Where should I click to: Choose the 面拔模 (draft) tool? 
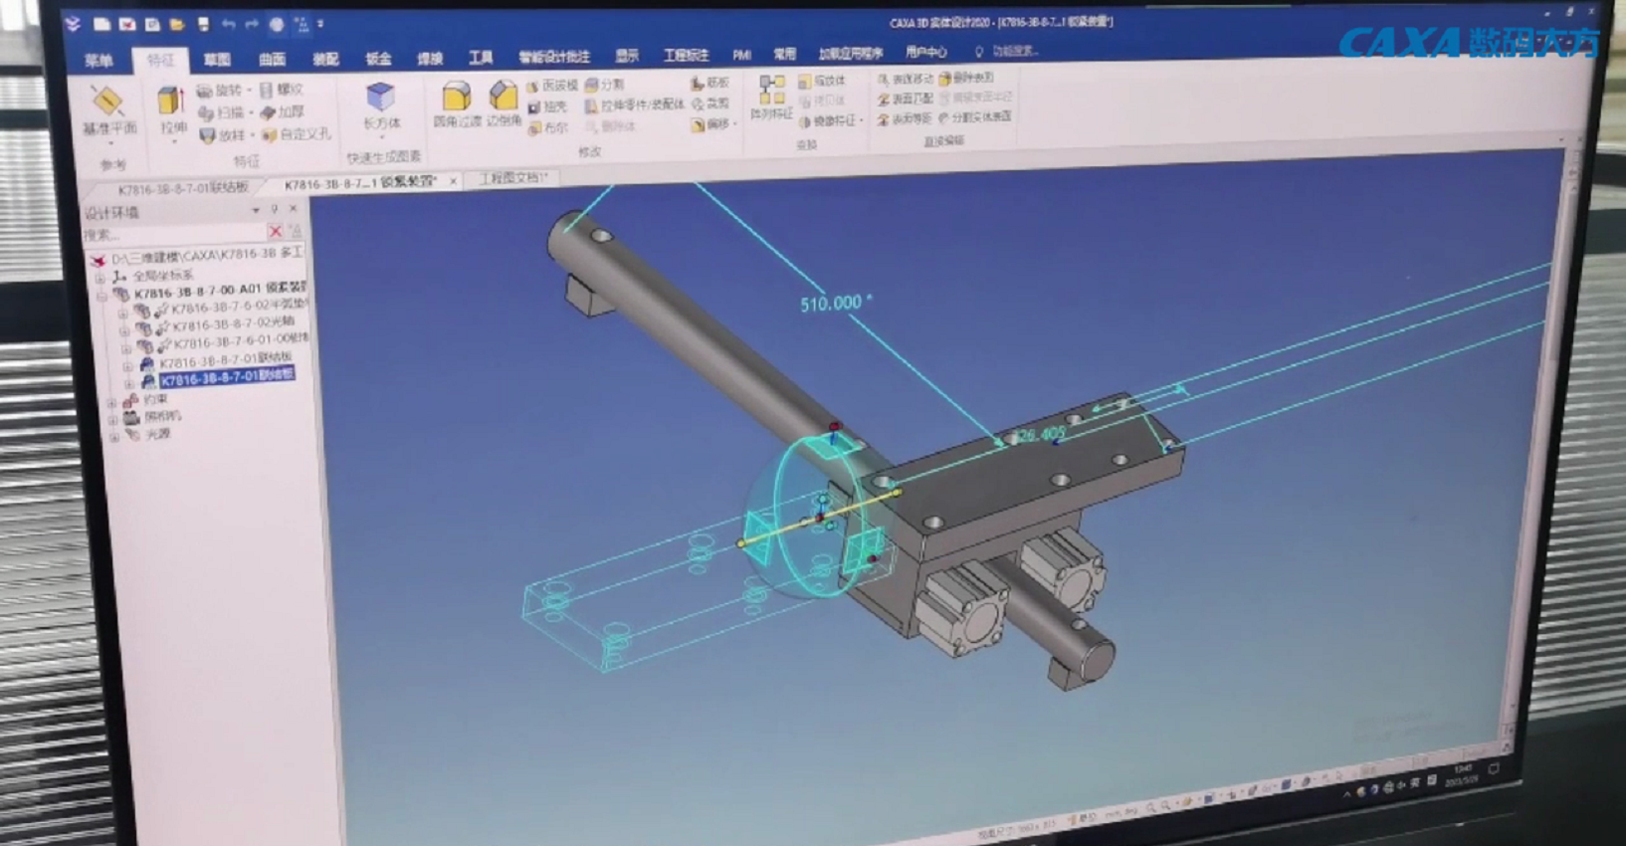point(552,86)
